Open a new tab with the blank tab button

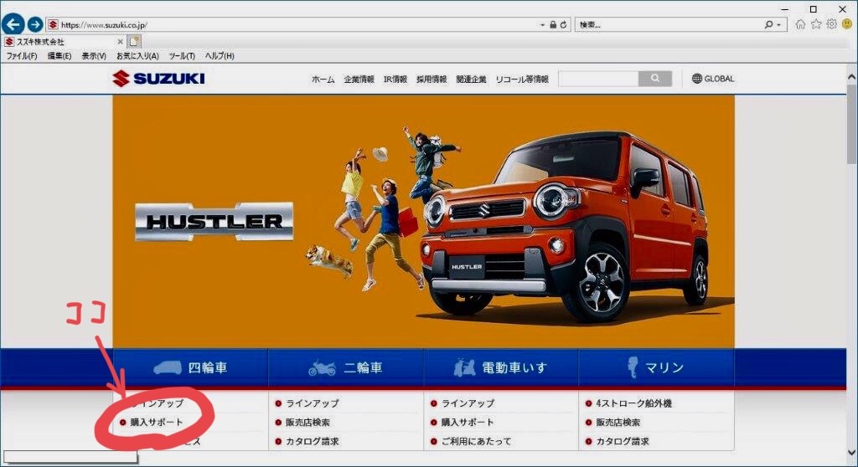click(135, 42)
